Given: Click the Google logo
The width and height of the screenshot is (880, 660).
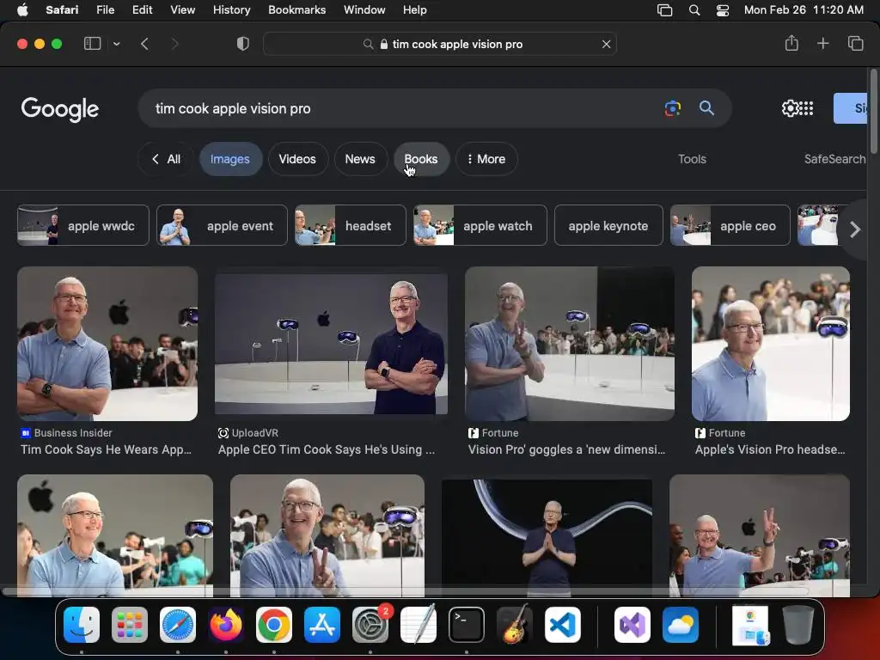Looking at the screenshot, I should (x=60, y=109).
